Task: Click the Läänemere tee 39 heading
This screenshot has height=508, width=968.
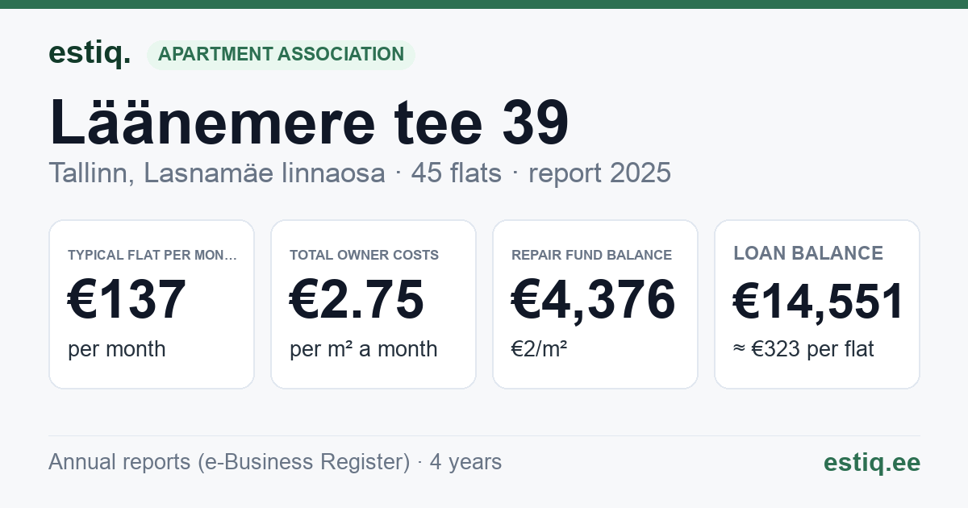Action: coord(310,122)
